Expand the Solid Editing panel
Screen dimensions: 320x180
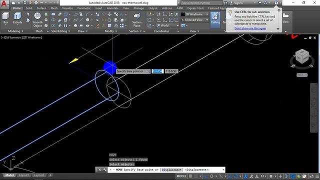point(60,31)
